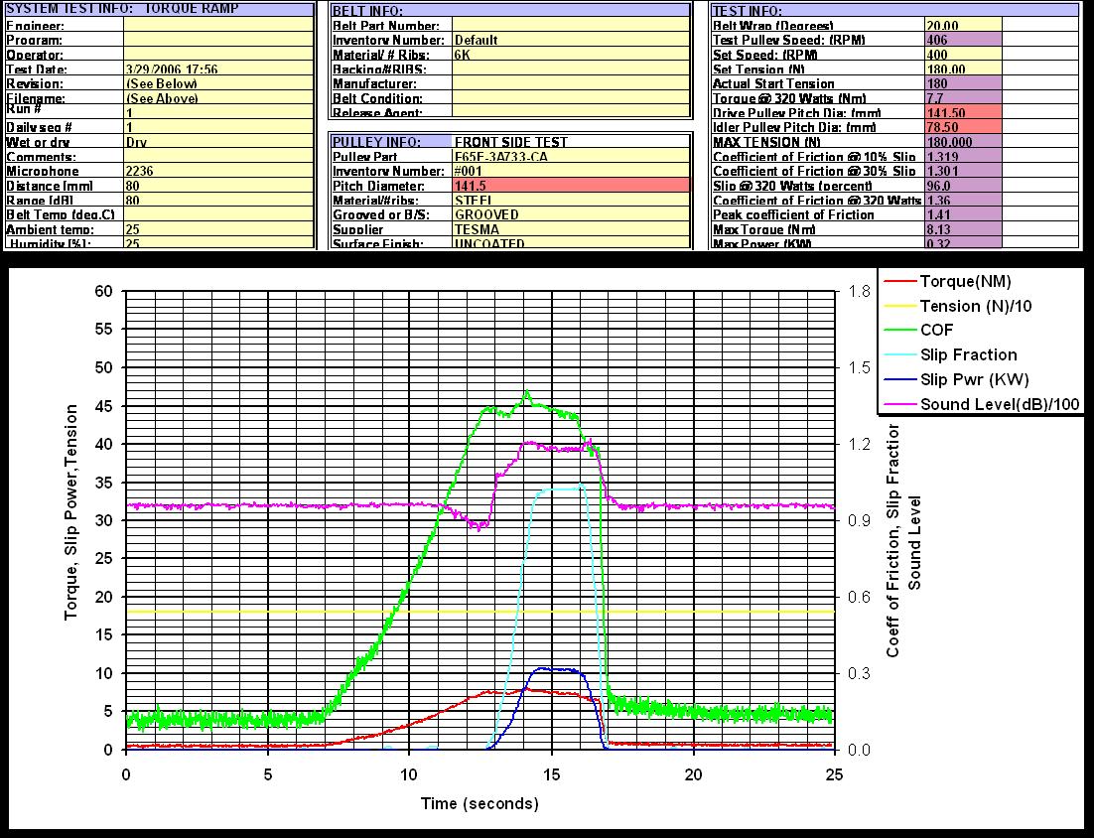
Task: Select the Test Pulley Speed value 406
Action: (x=961, y=41)
